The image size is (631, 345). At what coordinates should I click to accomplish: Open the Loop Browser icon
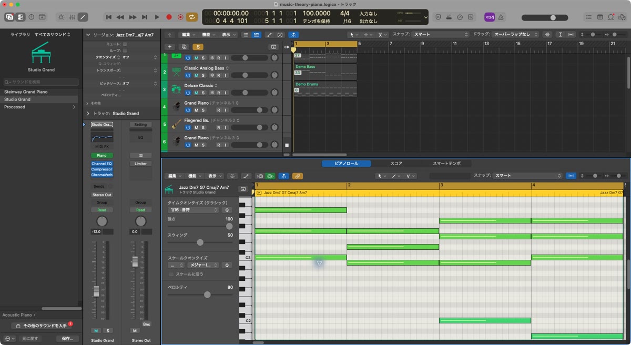pos(611,17)
